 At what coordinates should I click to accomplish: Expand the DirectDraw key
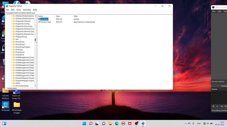click(11, 42)
